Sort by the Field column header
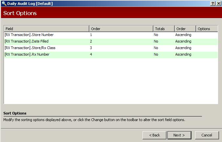222x142 pixels. pyautogui.click(x=46, y=29)
